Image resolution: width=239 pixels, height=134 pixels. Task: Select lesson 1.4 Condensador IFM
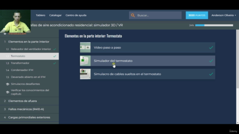(30, 70)
